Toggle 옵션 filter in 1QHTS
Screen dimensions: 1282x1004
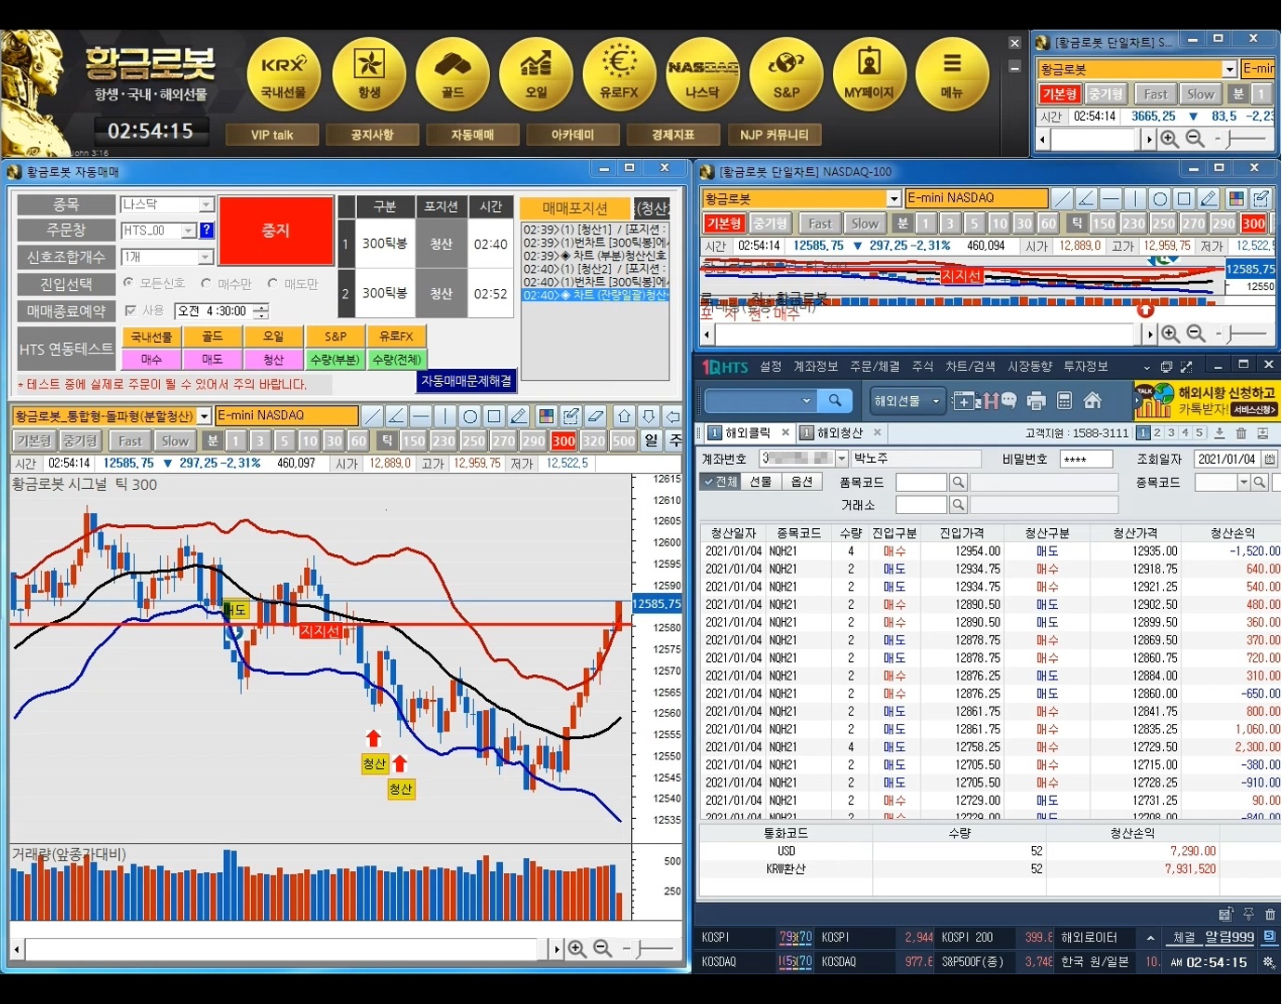click(x=801, y=482)
